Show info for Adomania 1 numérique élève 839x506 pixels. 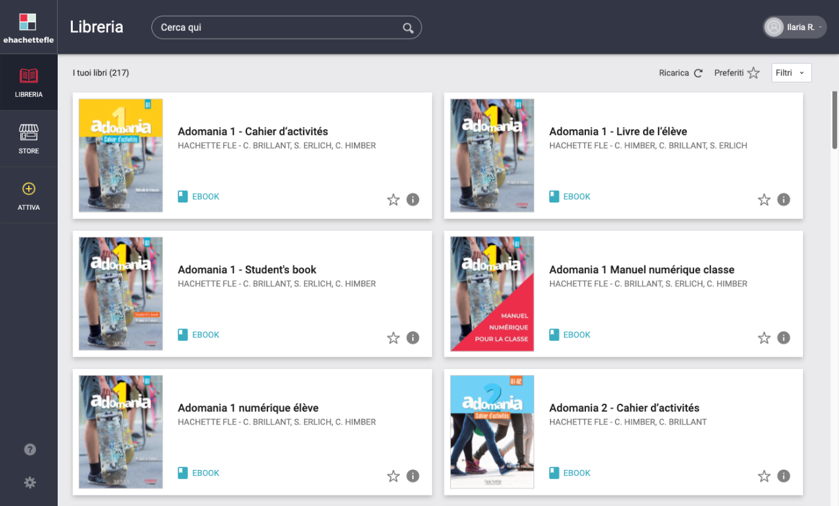point(413,477)
